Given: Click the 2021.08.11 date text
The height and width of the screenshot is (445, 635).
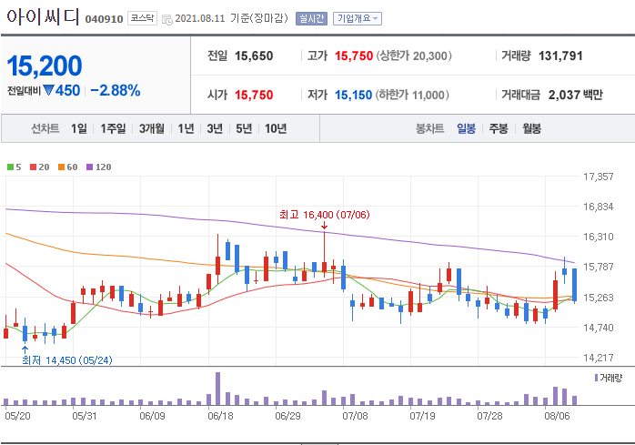Looking at the screenshot, I should pyautogui.click(x=199, y=18).
